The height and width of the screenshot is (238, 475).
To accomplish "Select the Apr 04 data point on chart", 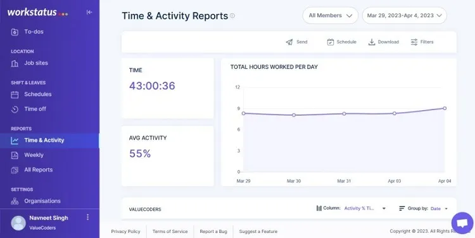I will click(x=445, y=108).
